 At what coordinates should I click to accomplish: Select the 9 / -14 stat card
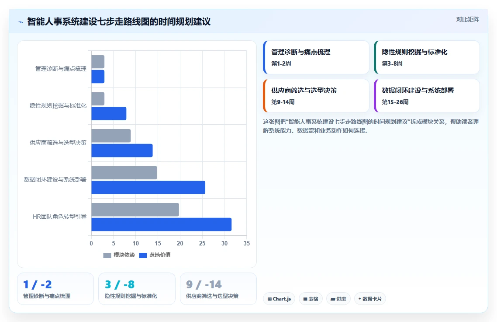click(x=218, y=289)
